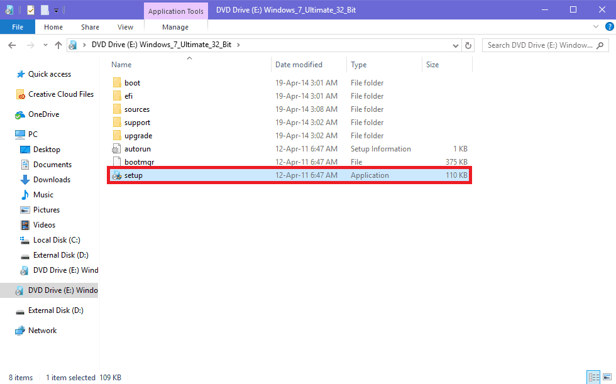
Task: Go forward with the Forward arrow
Action: point(30,45)
